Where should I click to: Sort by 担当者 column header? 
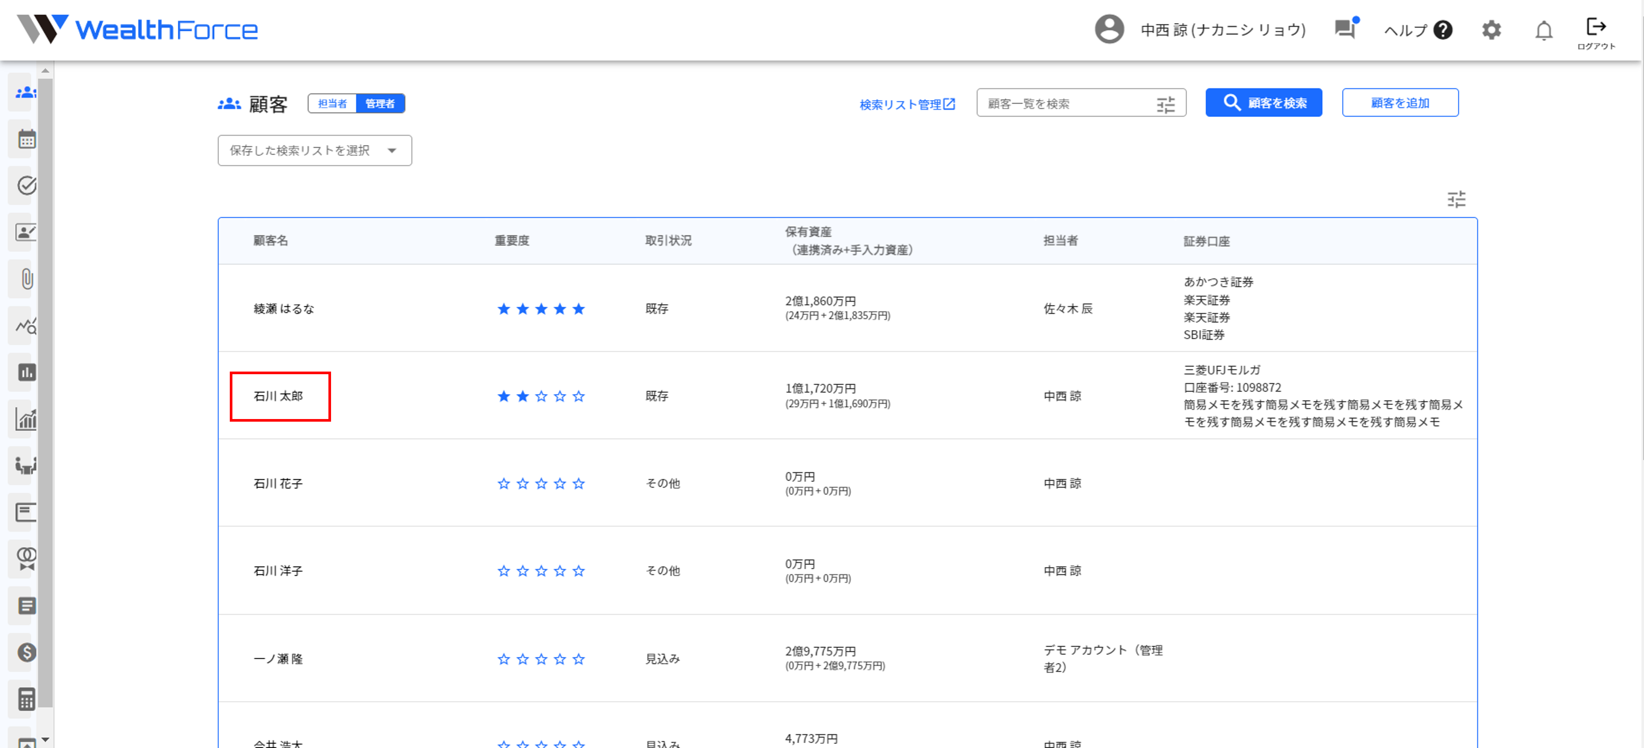point(1061,241)
